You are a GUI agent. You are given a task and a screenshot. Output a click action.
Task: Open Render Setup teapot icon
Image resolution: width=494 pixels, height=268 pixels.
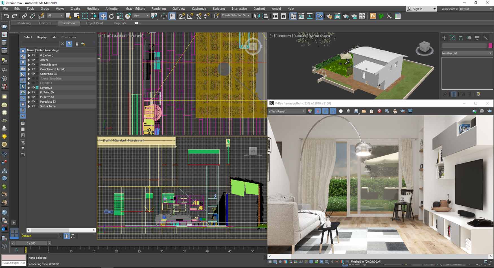(x=329, y=16)
